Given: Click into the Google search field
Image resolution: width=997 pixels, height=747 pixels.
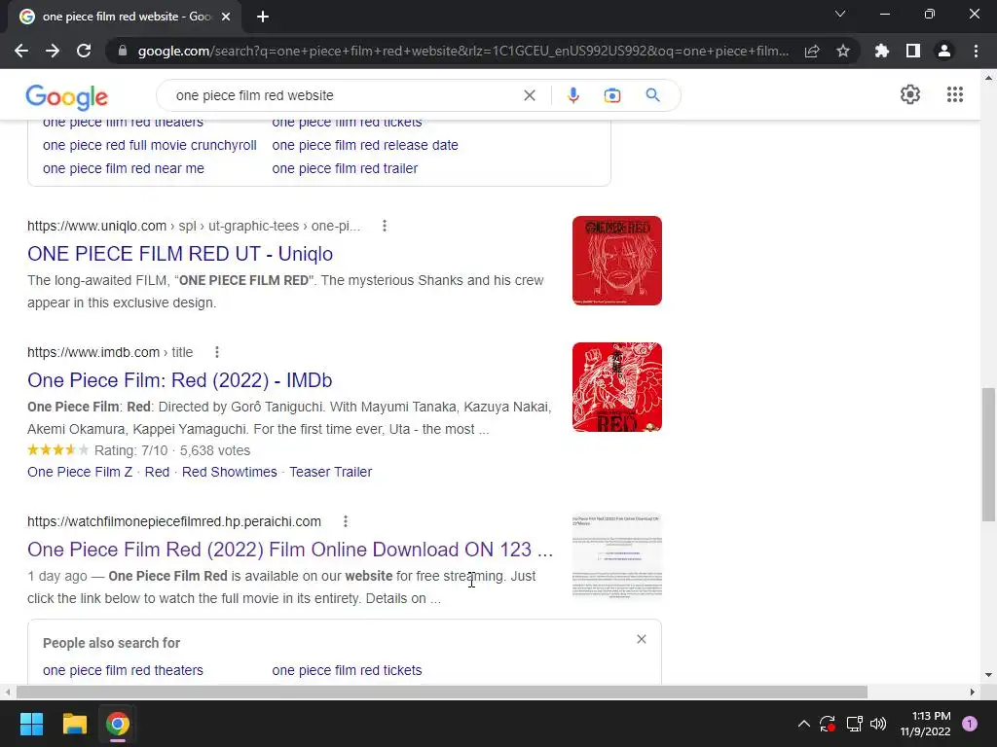Looking at the screenshot, I should point(344,95).
